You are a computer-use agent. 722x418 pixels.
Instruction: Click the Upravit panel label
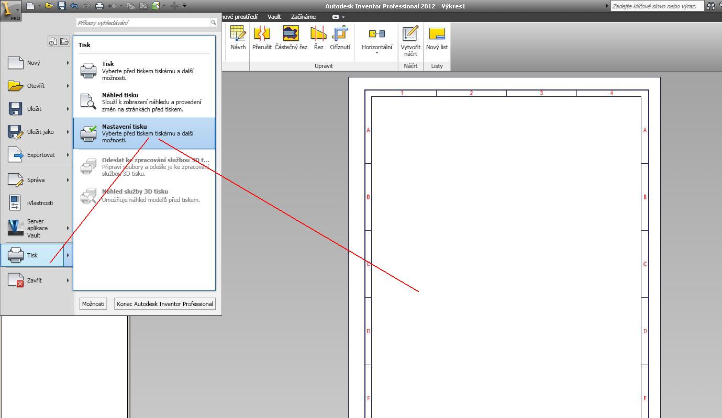click(x=324, y=66)
